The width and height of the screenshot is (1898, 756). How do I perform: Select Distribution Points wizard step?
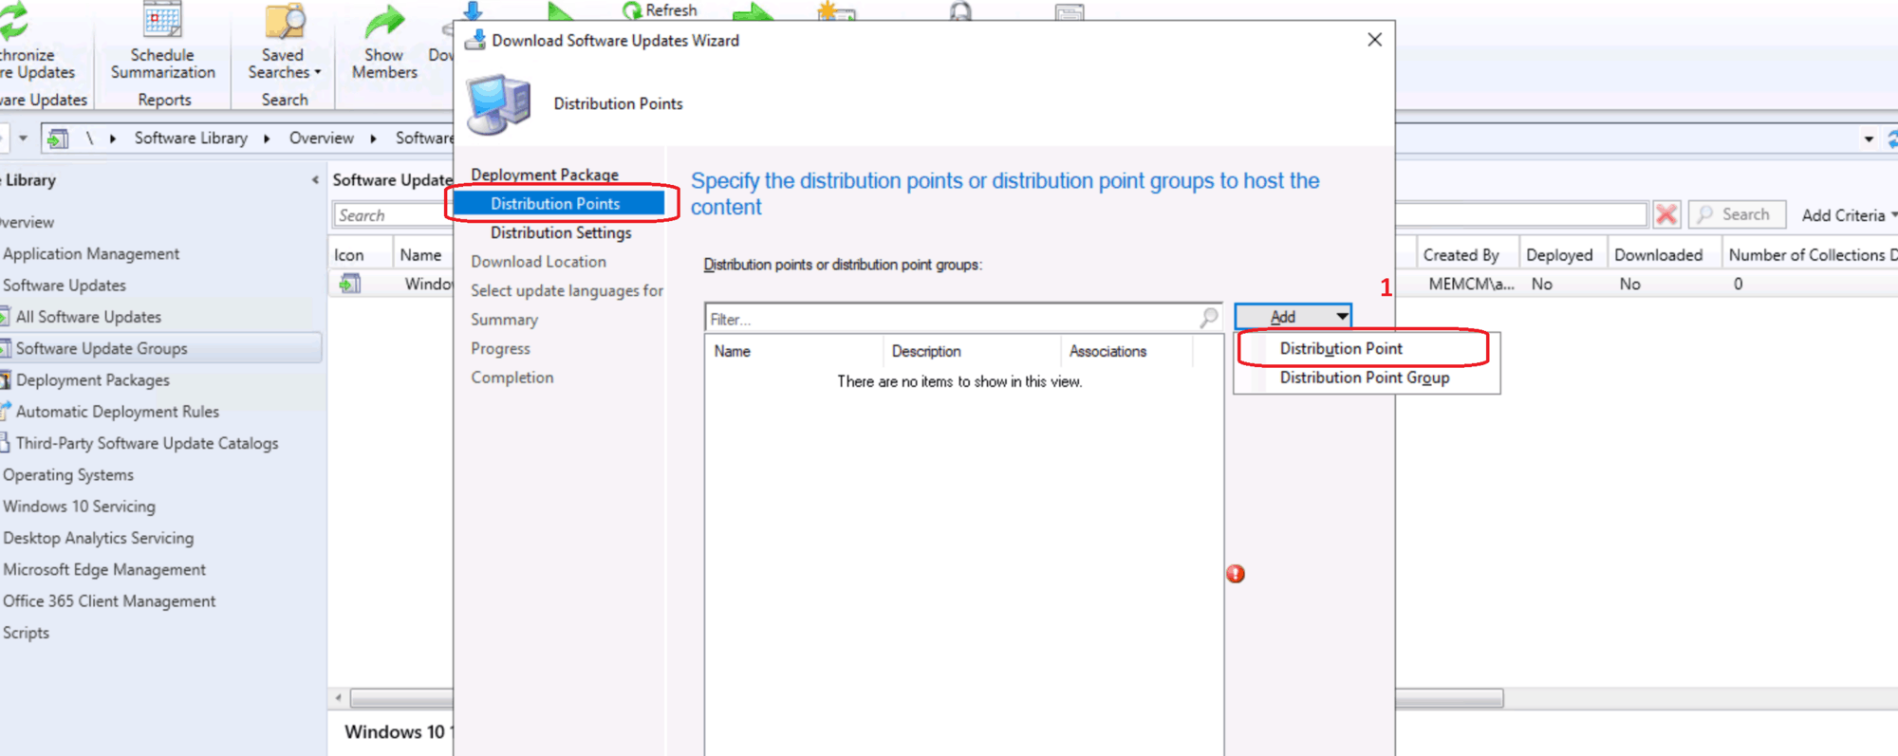[x=555, y=203]
